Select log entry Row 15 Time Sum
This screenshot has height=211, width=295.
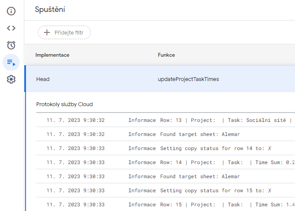coord(165,205)
